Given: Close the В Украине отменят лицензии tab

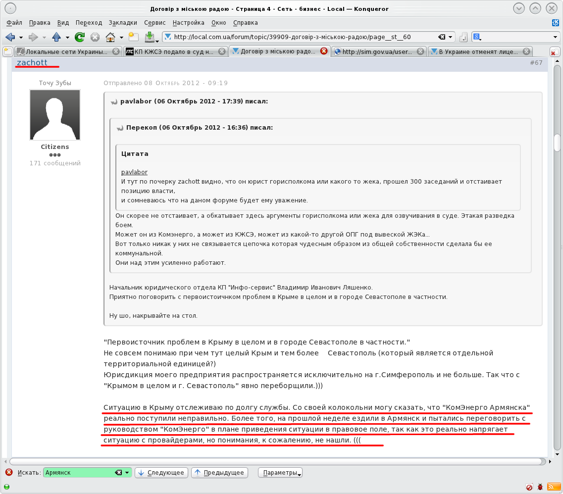Looking at the screenshot, I should click(527, 51).
